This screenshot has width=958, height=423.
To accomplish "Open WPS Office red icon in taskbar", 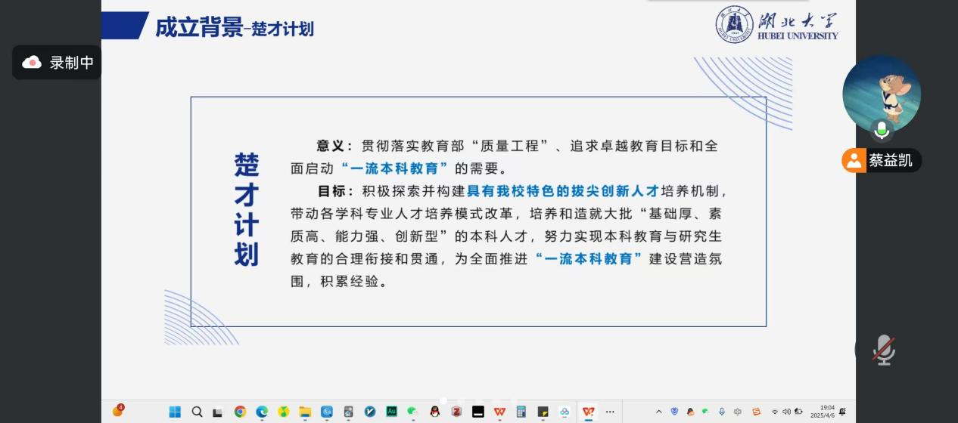I will point(499,412).
